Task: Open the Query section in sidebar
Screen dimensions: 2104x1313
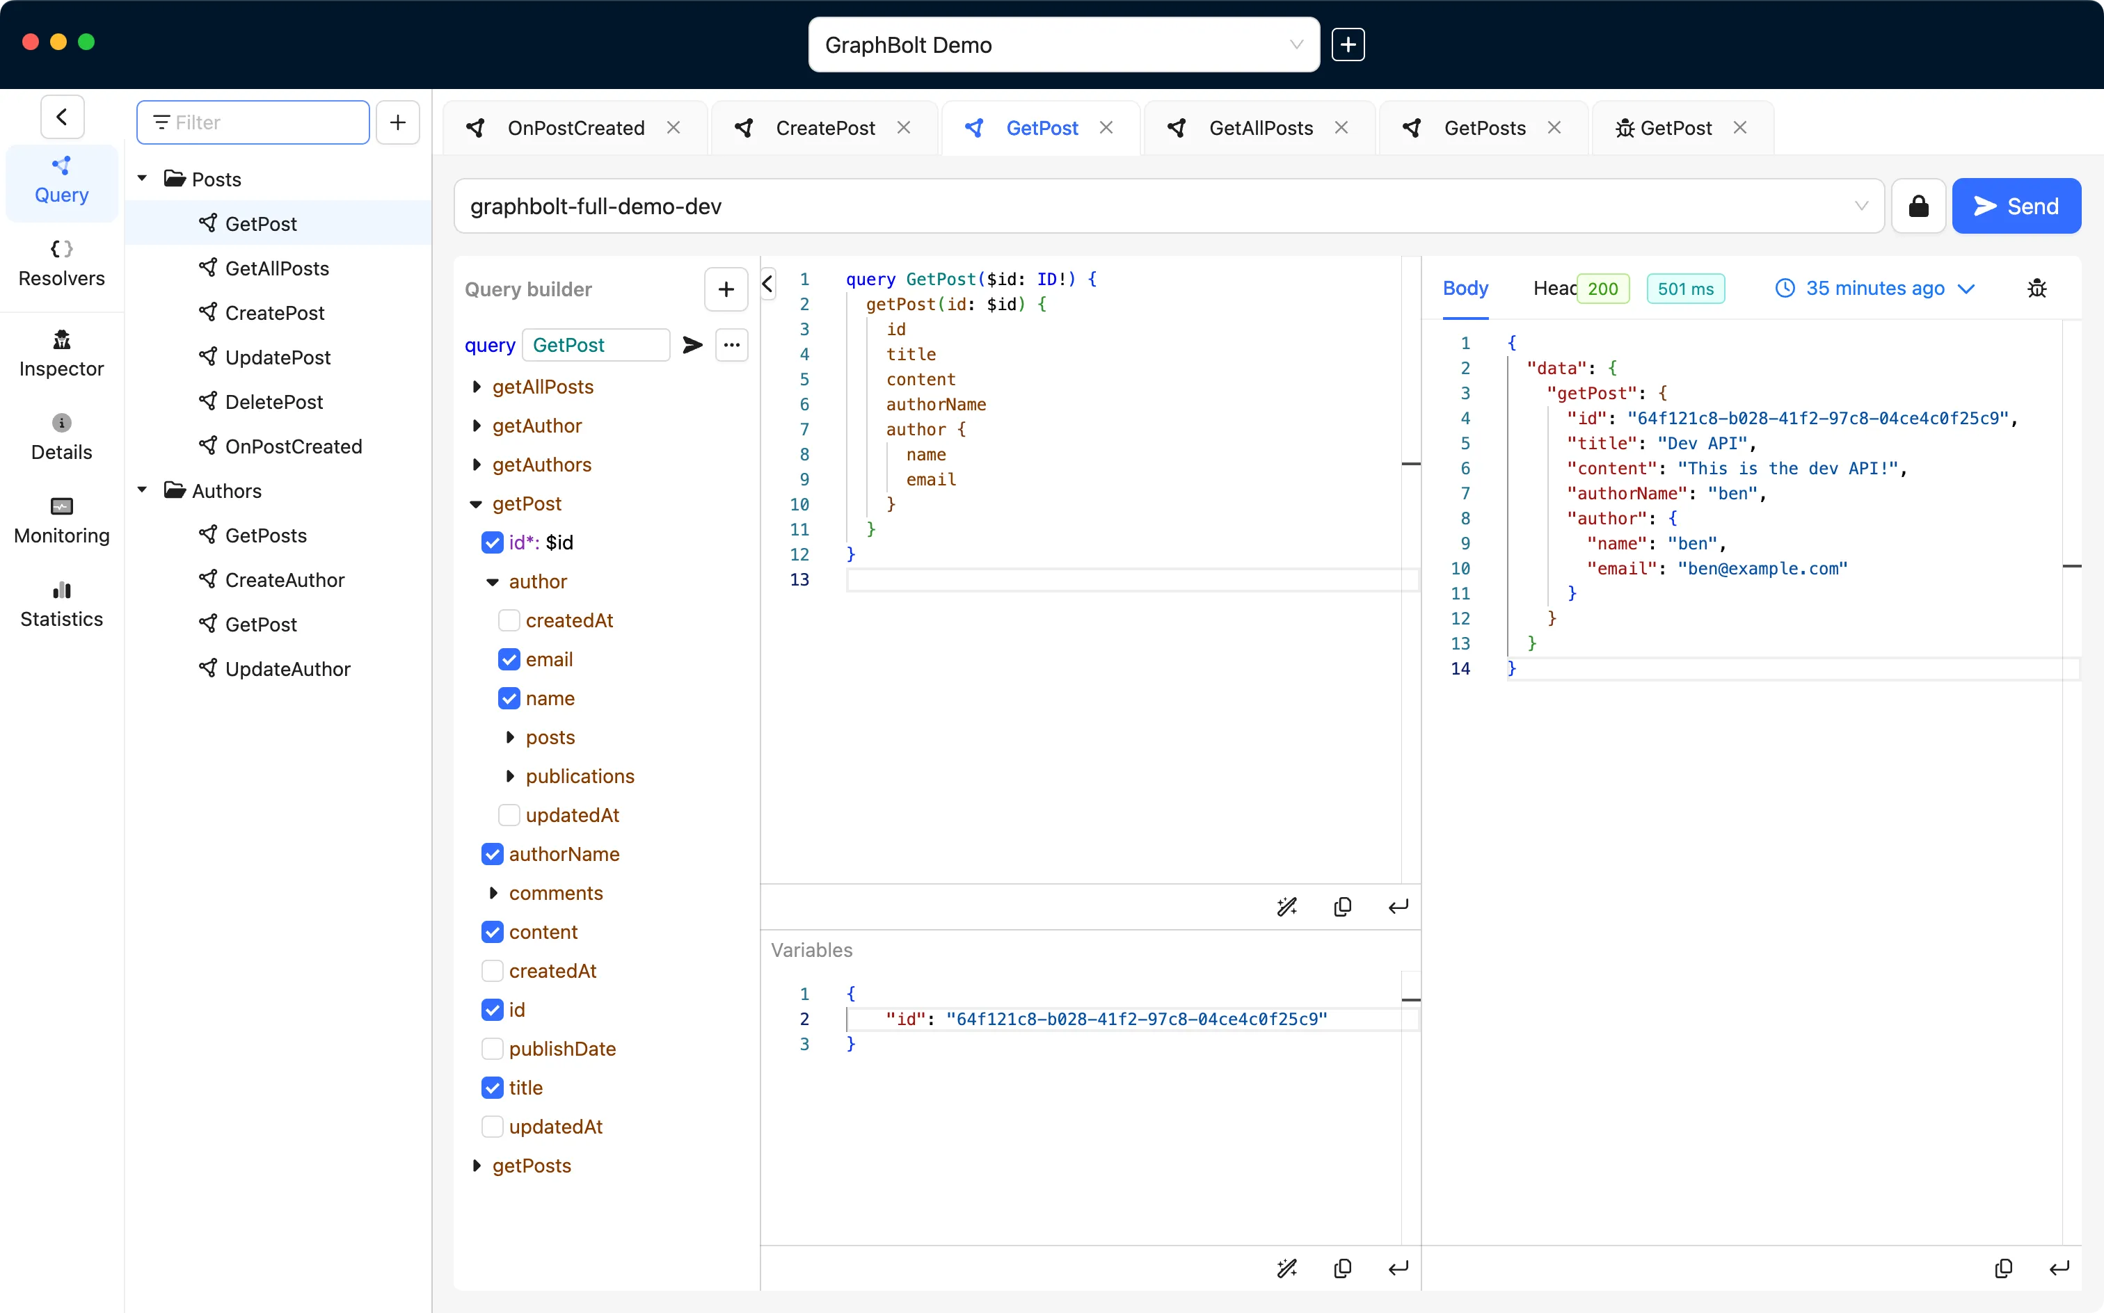Action: point(61,181)
